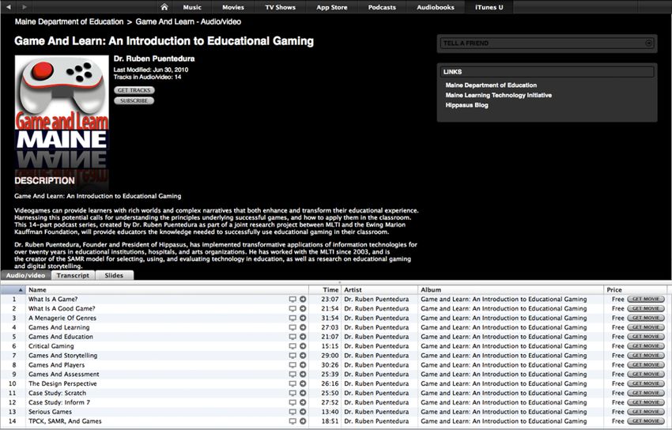Click the arrow icon for Critical Gaming
This screenshot has height=430, width=672.
pyautogui.click(x=303, y=346)
